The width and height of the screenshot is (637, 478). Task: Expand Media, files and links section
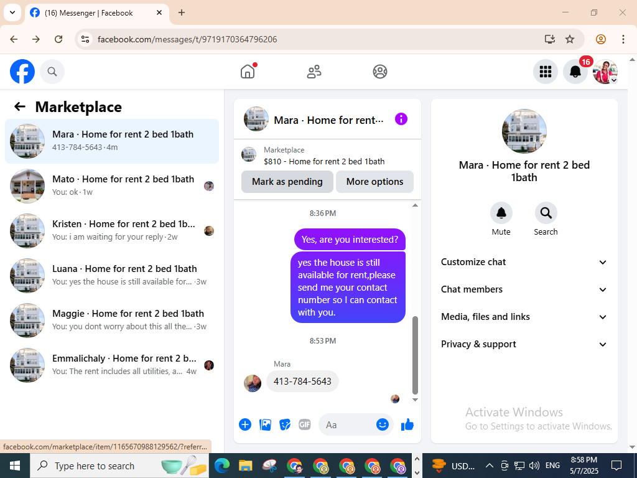click(524, 317)
